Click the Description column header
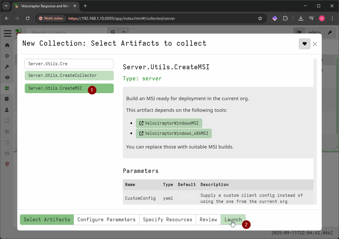339x239 pixels. click(214, 185)
